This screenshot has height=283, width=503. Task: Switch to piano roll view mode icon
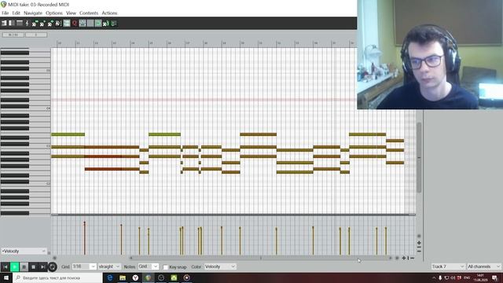(x=4, y=23)
